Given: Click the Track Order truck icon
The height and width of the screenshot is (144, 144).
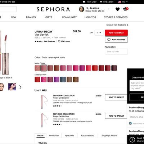Looking at the screenshot, I should tap(84, 2).
